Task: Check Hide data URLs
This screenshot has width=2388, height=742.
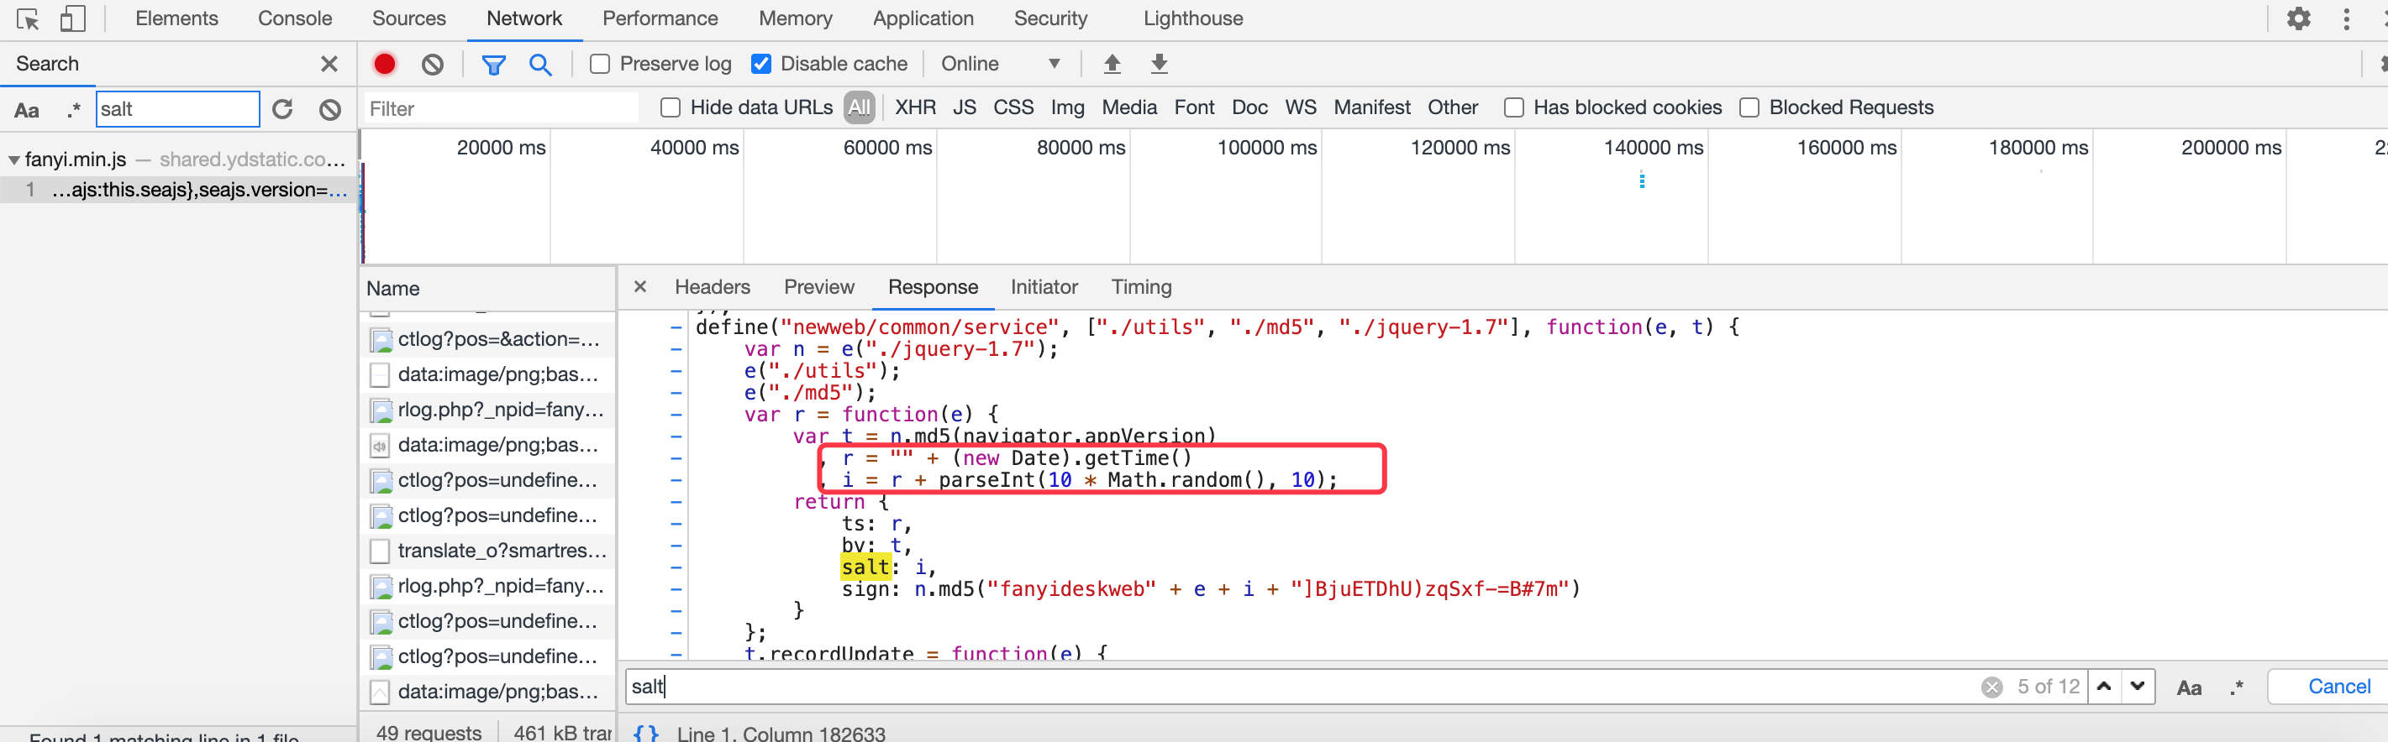Action: pos(671,108)
